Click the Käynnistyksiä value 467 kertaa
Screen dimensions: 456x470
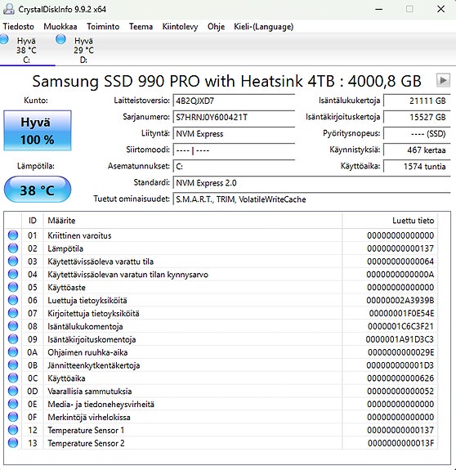(417, 150)
